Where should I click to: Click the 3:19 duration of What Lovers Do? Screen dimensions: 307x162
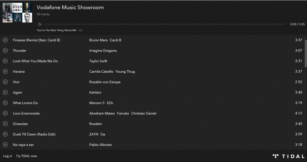coord(298,103)
